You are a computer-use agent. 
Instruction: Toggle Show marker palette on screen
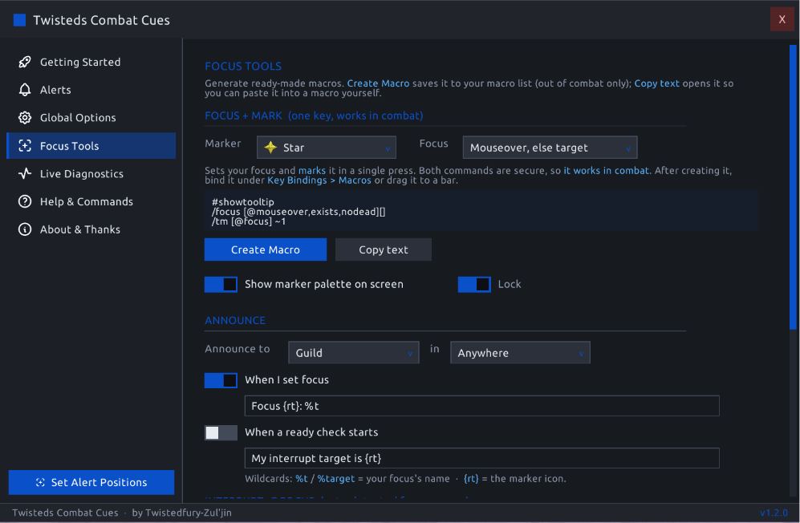tap(221, 284)
